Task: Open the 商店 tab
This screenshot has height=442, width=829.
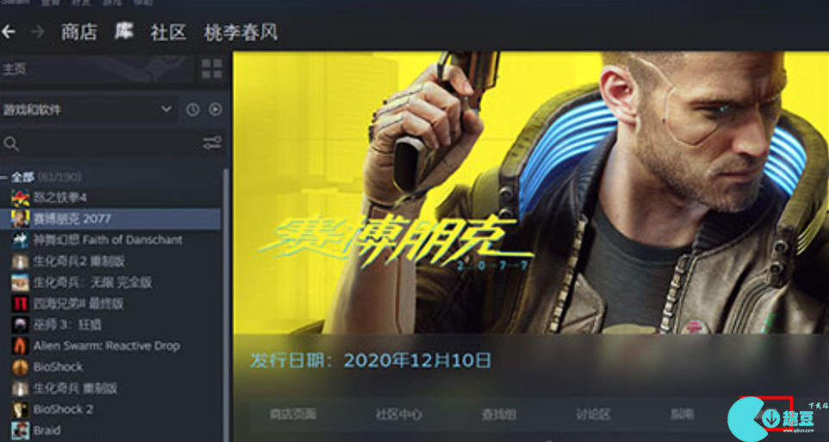Action: click(x=79, y=32)
